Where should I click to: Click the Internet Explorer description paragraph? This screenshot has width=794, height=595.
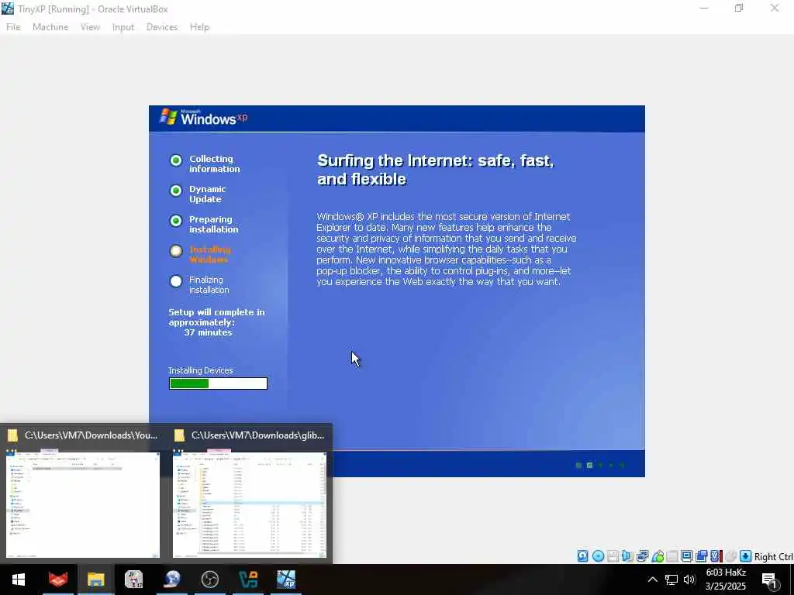pyautogui.click(x=446, y=249)
